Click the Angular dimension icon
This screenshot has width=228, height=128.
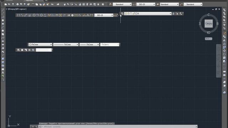[45, 15]
